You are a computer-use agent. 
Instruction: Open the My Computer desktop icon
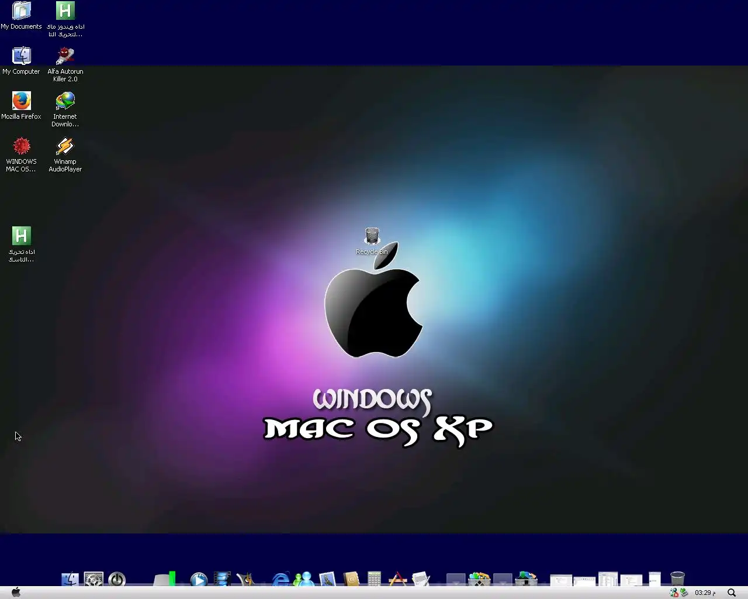[x=21, y=61]
